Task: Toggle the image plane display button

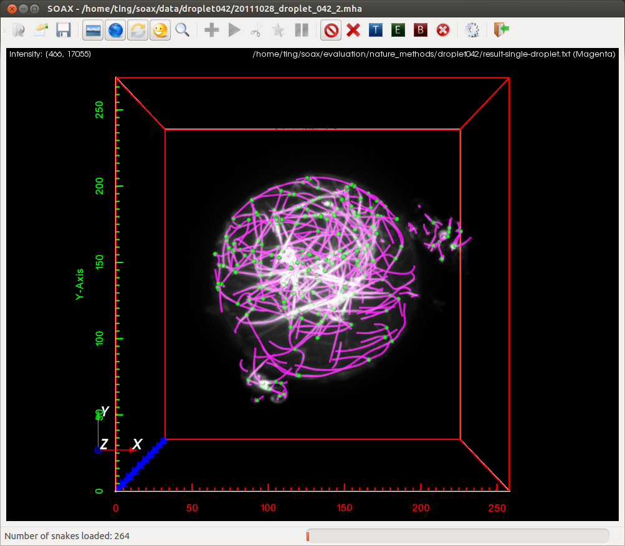Action: tap(93, 29)
